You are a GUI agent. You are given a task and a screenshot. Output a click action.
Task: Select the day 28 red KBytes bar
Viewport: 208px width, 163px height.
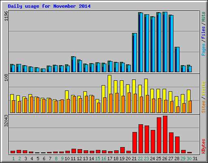tap(178, 145)
